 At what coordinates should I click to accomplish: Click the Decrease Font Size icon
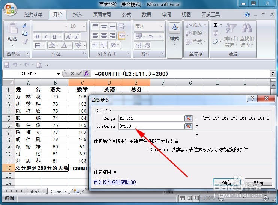pos(77,36)
